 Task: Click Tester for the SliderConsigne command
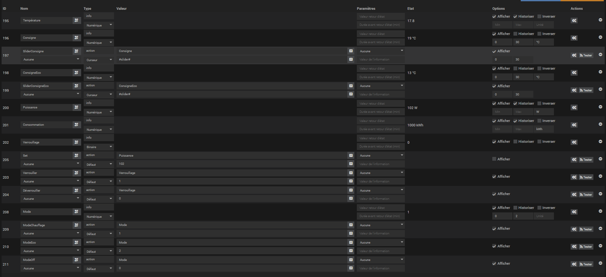point(585,55)
